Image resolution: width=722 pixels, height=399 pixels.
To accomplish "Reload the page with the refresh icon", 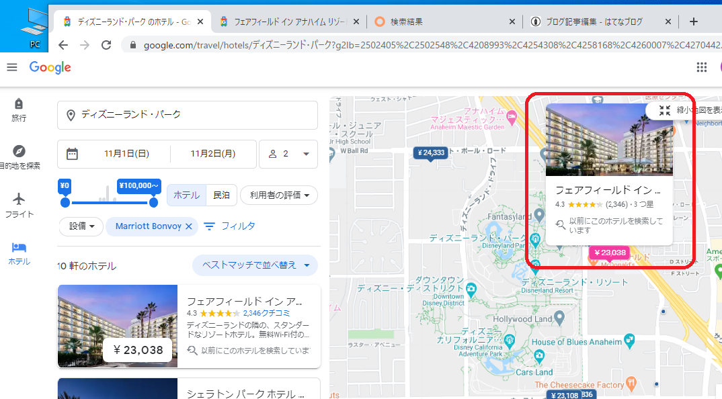I will coord(106,45).
